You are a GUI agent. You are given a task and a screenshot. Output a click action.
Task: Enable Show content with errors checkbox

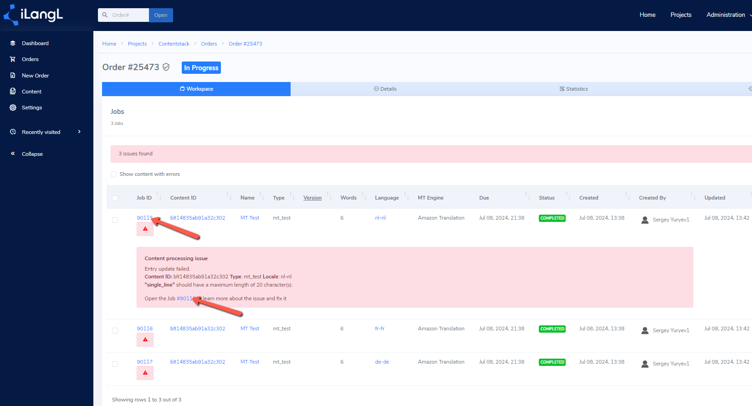(x=114, y=174)
